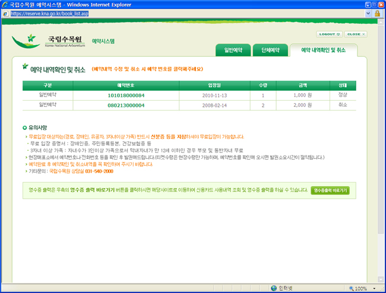Click the LOGOUT button

(330, 34)
